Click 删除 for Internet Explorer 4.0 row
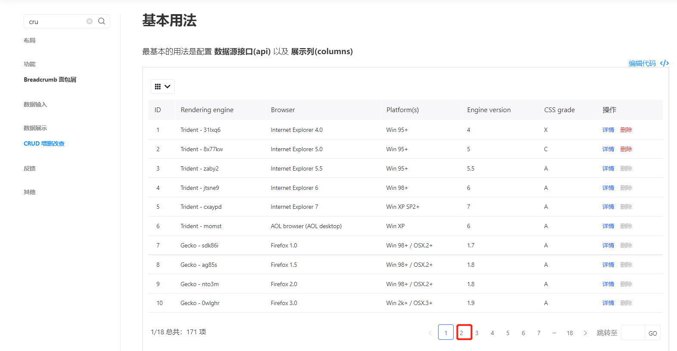Screen dimensions: 677x351 [626, 130]
